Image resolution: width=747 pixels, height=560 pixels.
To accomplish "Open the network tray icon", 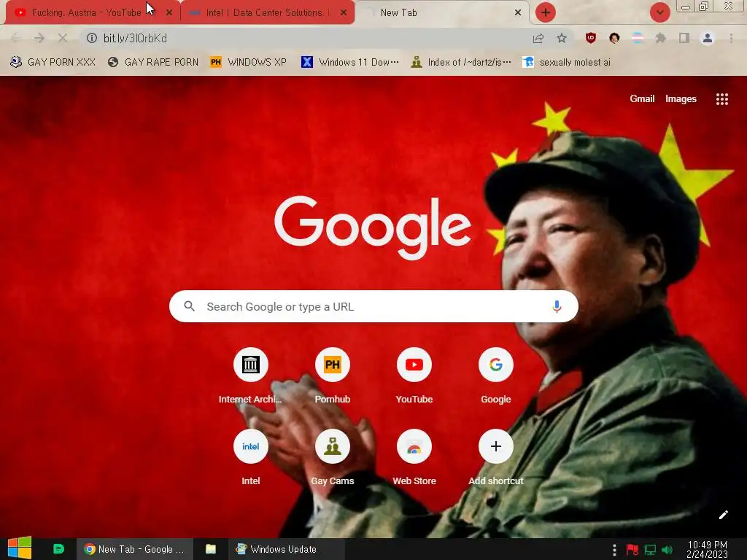I will pyautogui.click(x=650, y=550).
